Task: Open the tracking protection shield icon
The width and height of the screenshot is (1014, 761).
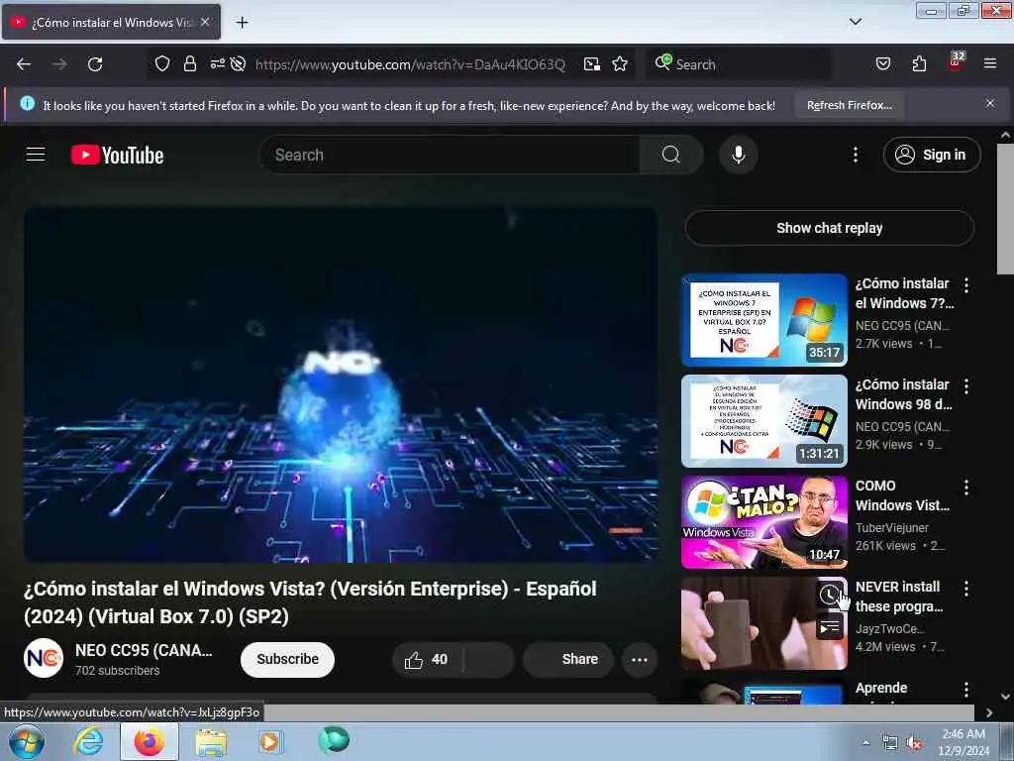Action: coord(162,63)
